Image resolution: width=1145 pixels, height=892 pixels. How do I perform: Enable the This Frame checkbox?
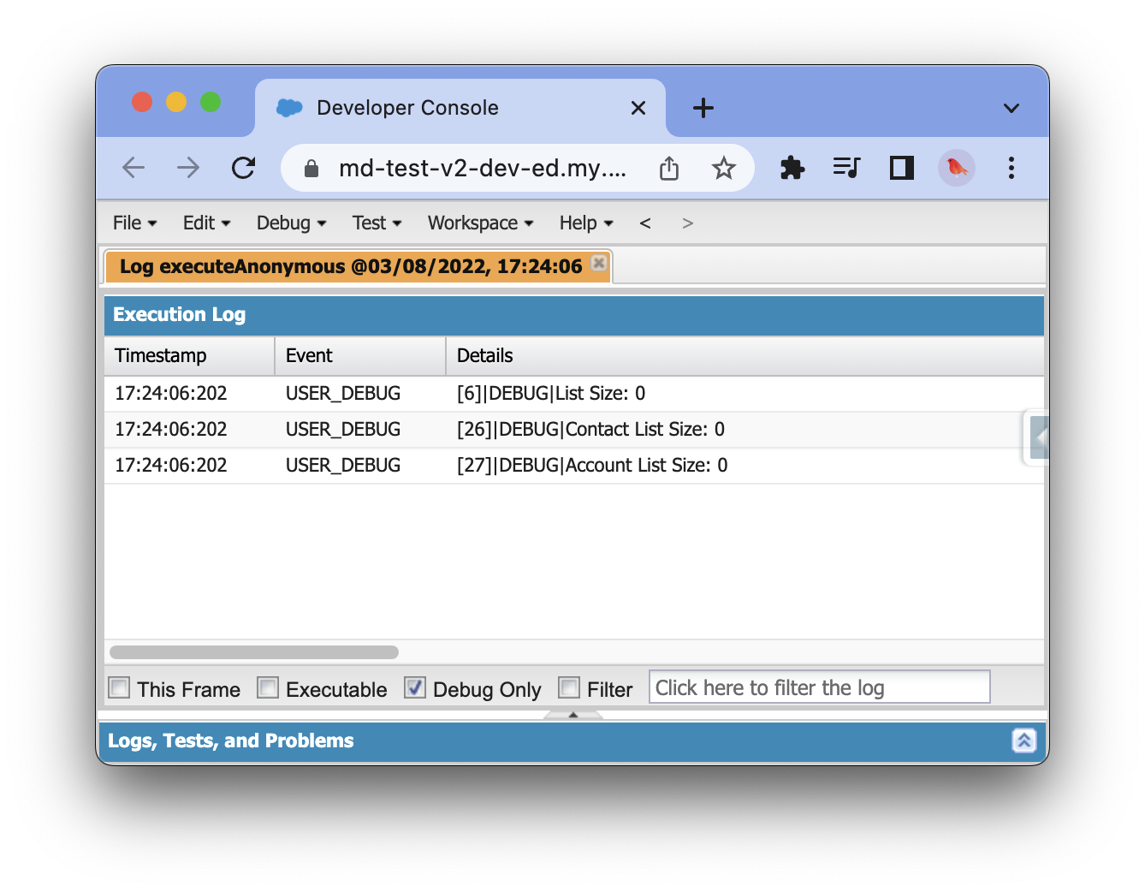(120, 688)
